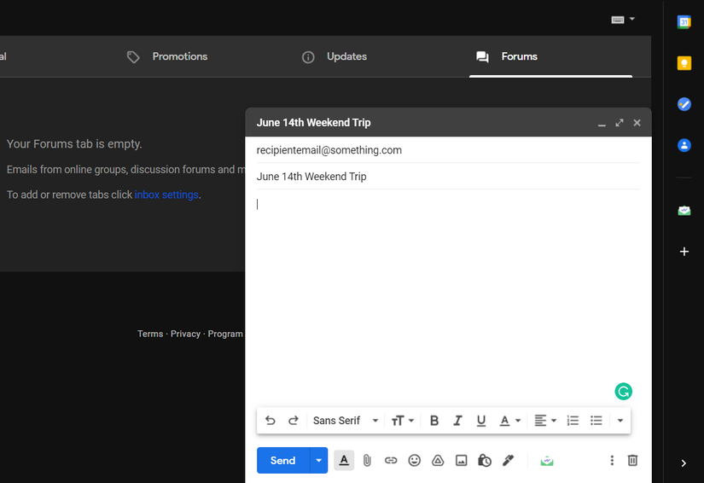Expand more formatting options arrow
Viewport: 704px width, 483px height.
click(x=620, y=421)
